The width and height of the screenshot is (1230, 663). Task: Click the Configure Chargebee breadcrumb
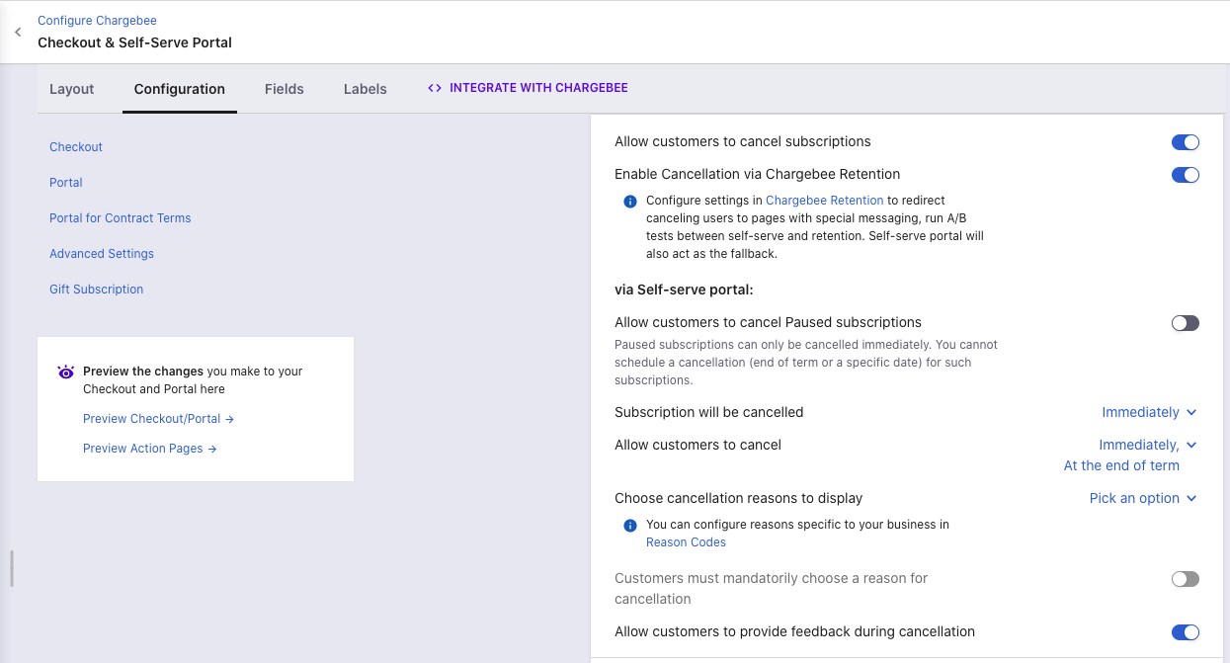coord(97,21)
